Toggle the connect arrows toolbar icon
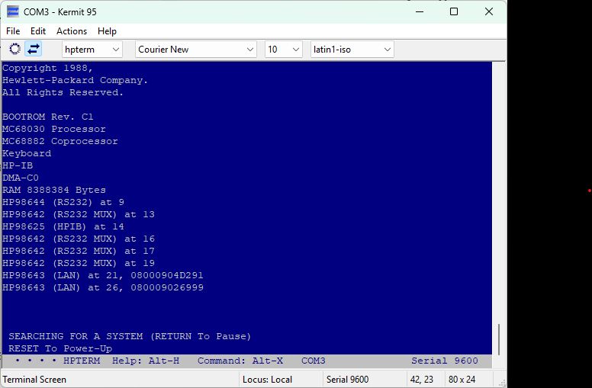The height and width of the screenshot is (388, 592). (34, 49)
